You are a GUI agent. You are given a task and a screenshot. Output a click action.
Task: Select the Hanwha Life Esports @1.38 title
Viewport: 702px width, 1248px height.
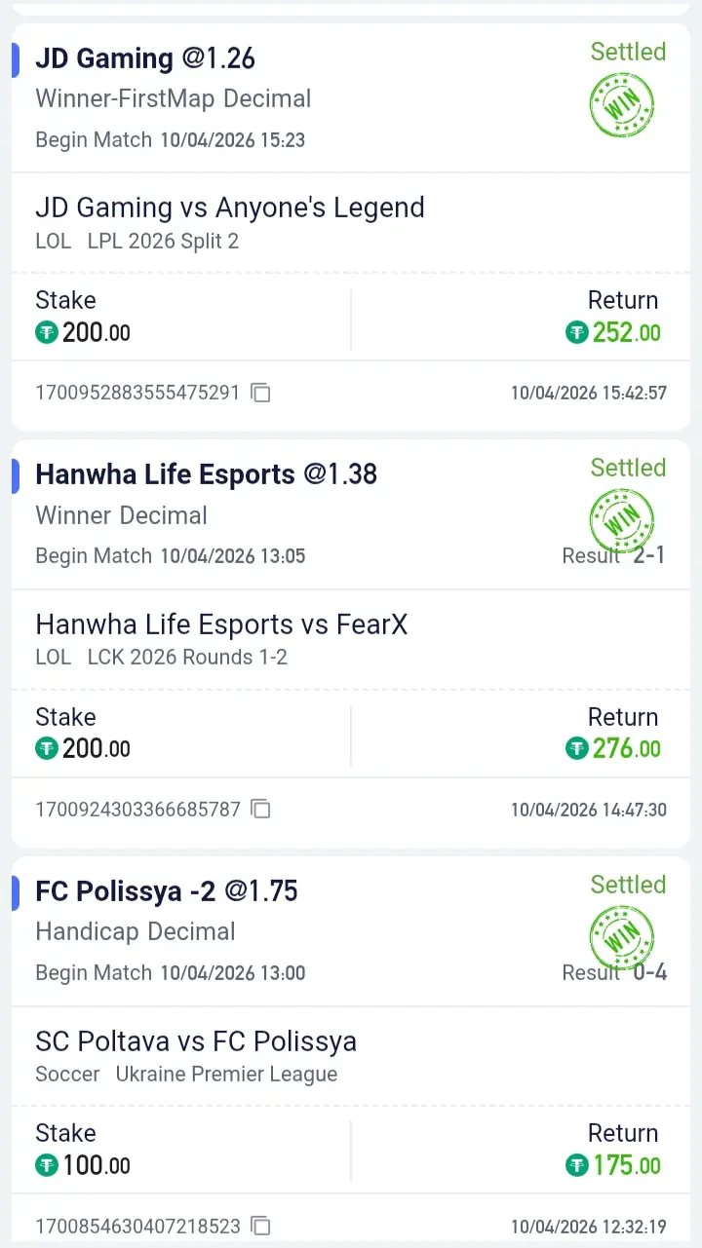[206, 474]
